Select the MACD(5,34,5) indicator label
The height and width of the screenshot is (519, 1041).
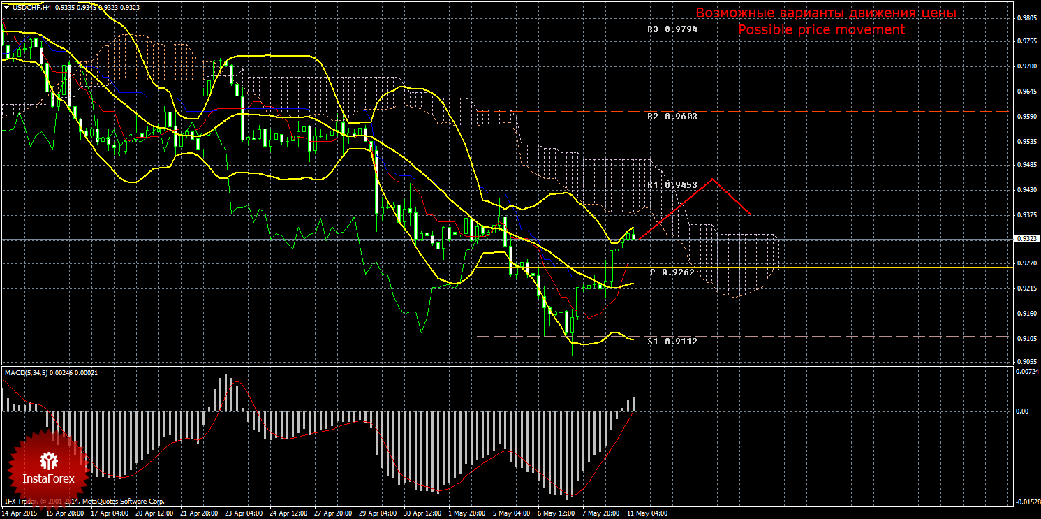tap(29, 372)
